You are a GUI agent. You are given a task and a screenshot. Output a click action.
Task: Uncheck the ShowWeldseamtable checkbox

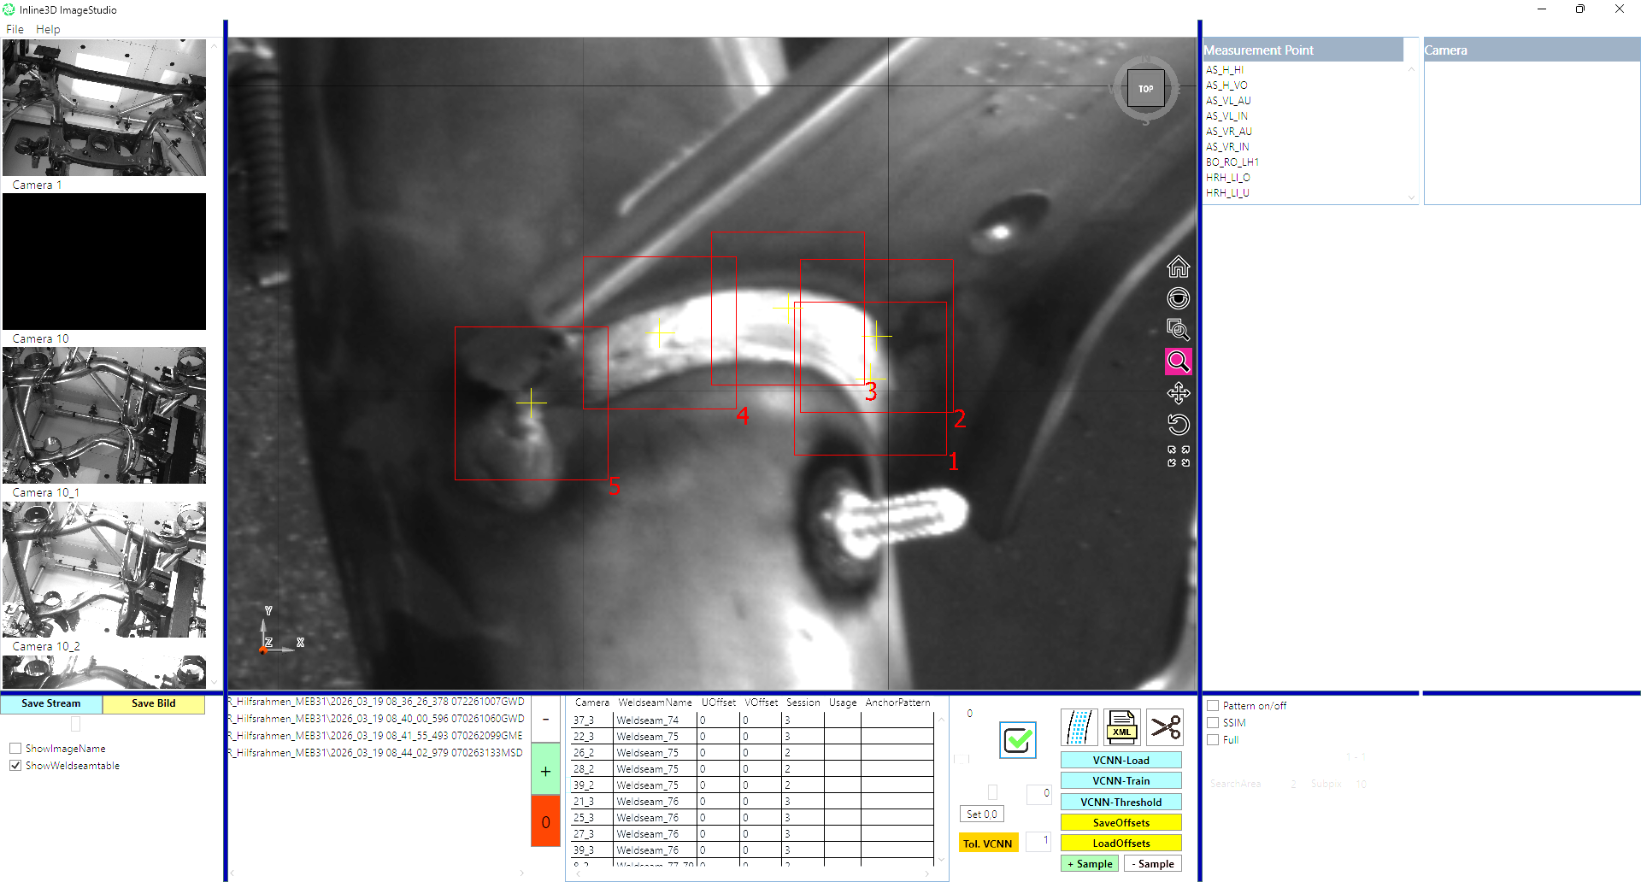(15, 766)
